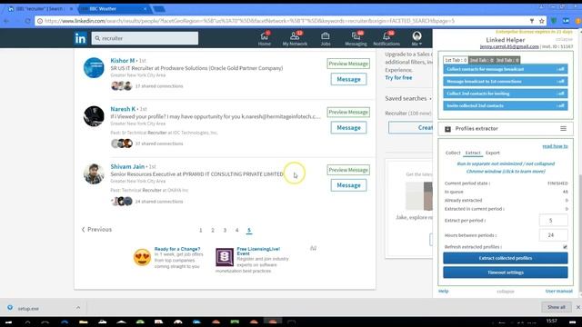Open User manual link
Screen dimensions: 582x327
click(558, 292)
